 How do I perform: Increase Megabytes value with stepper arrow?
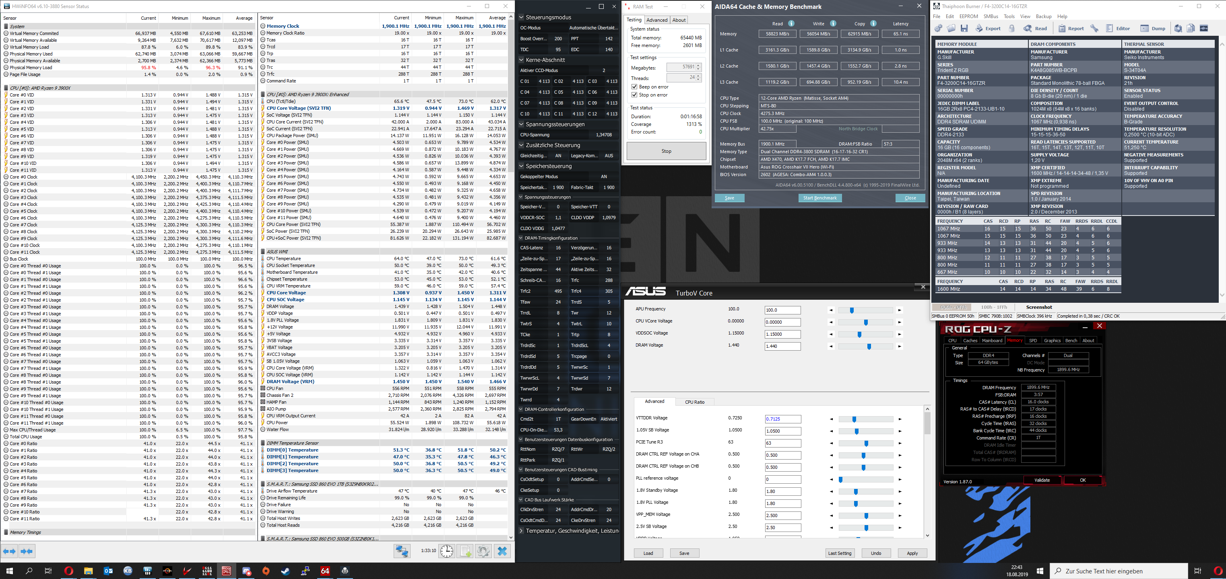click(698, 65)
